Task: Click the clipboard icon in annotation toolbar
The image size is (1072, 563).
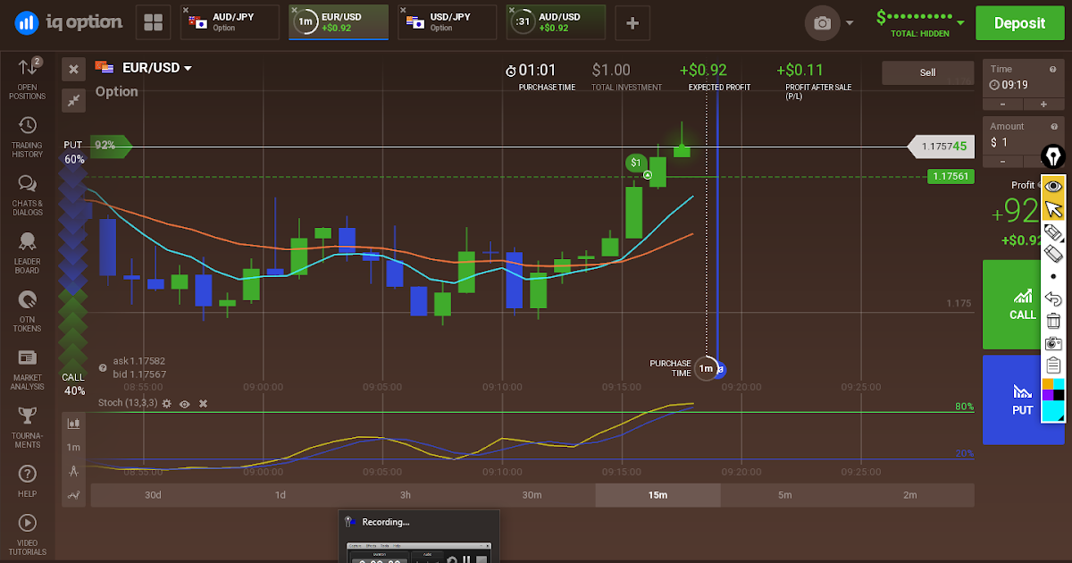Action: click(1053, 366)
